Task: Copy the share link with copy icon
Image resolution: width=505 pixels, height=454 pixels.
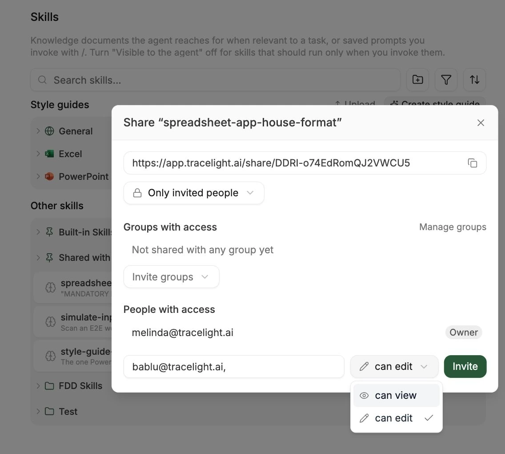Action: click(472, 163)
